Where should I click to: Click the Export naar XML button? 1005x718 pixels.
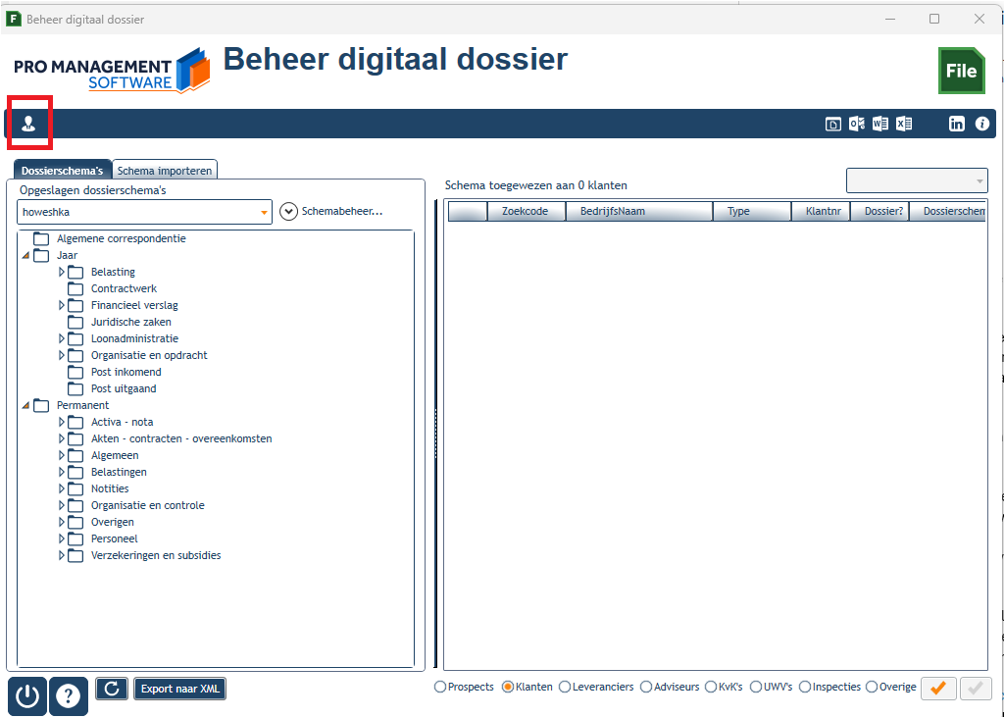pyautogui.click(x=180, y=689)
